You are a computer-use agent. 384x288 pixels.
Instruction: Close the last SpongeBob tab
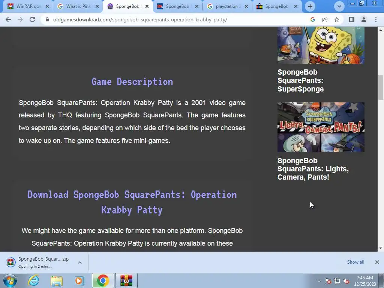(x=296, y=6)
